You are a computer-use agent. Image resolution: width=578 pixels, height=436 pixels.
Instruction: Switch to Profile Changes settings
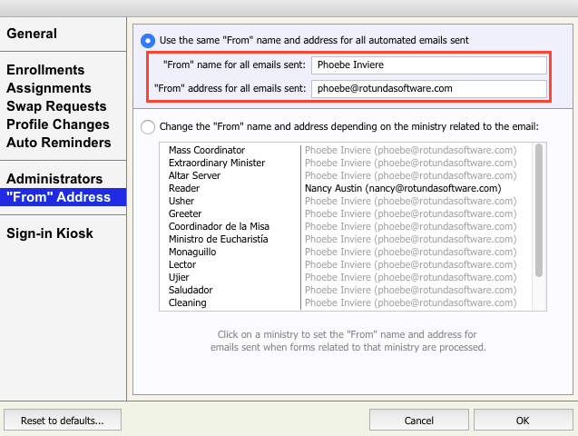[58, 124]
